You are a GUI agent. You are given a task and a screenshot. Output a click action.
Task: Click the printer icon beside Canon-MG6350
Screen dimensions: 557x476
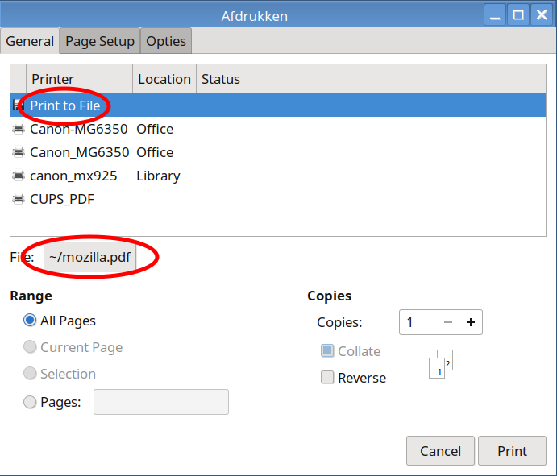point(18,129)
